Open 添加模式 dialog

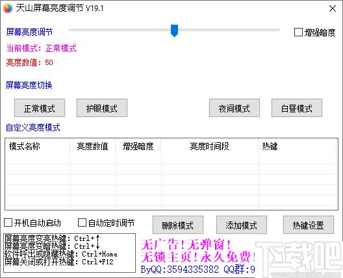pyautogui.click(x=242, y=225)
